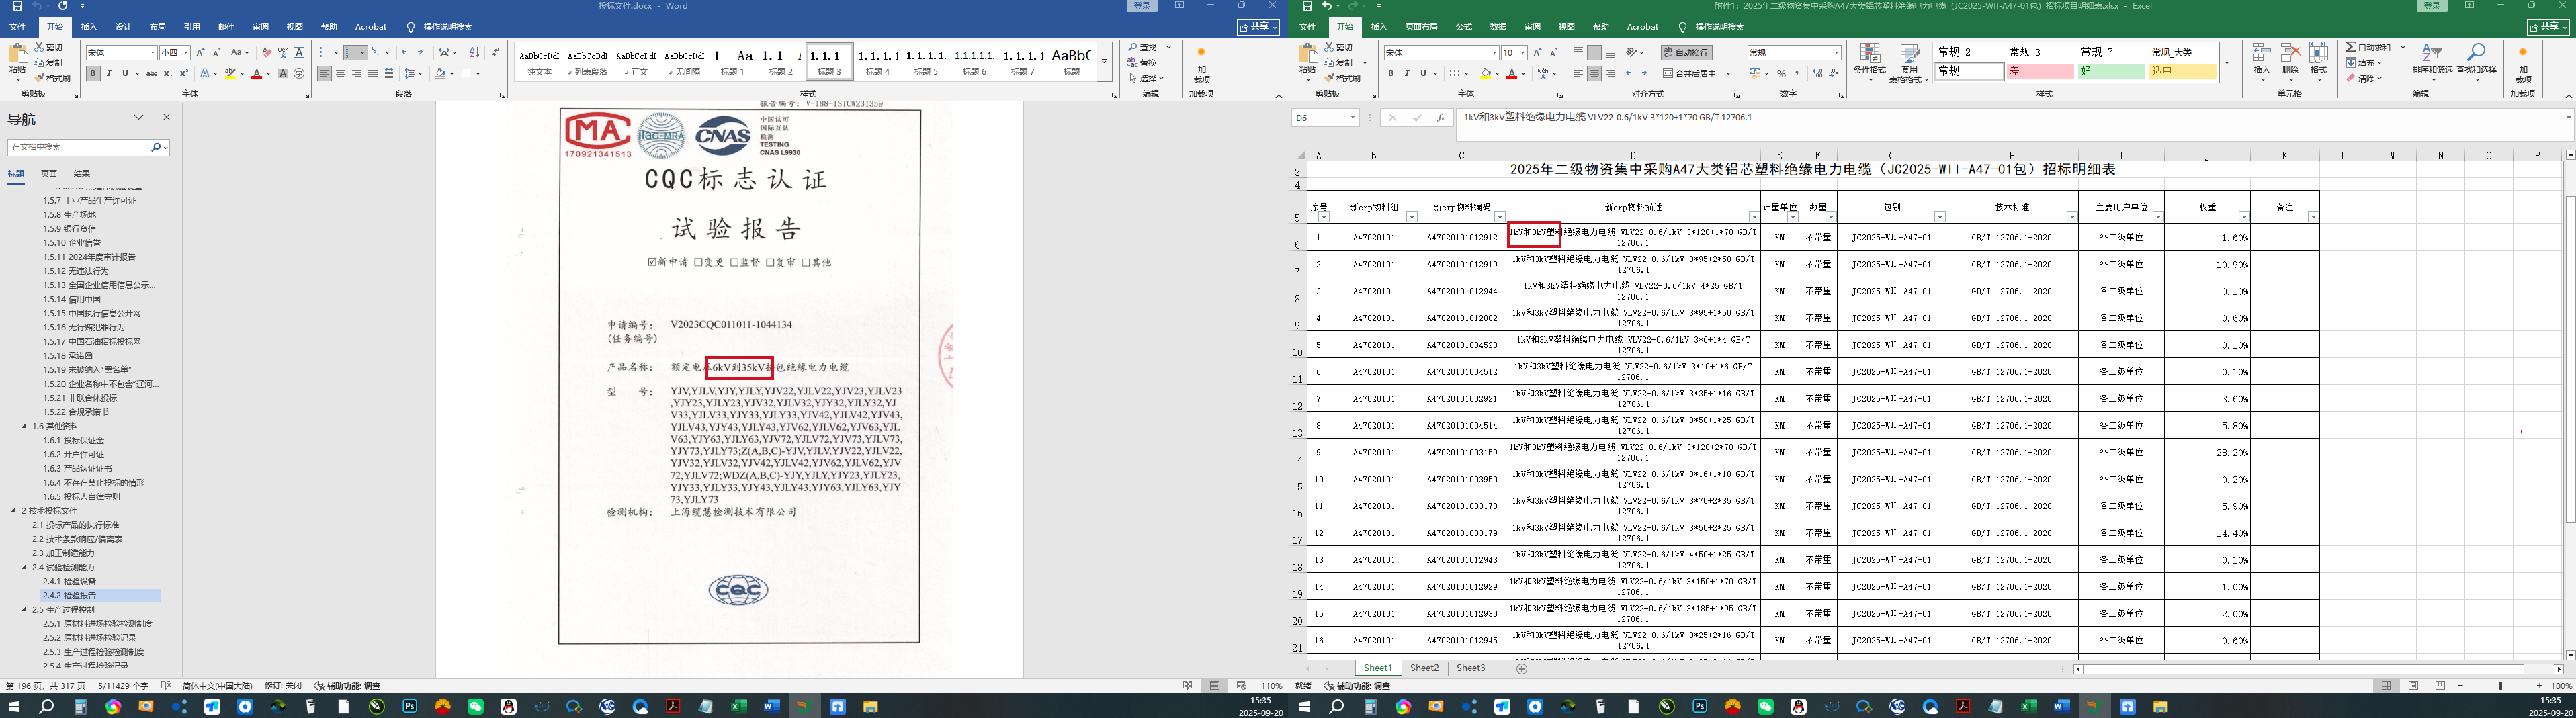The width and height of the screenshot is (2576, 718).
Task: Open the Excel 公式 ribbon tab
Action: coord(1463,27)
